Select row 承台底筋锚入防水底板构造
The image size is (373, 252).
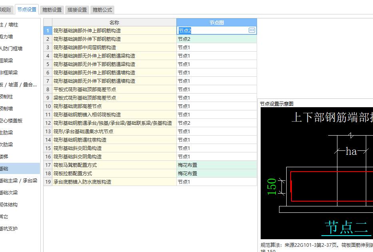114,182
